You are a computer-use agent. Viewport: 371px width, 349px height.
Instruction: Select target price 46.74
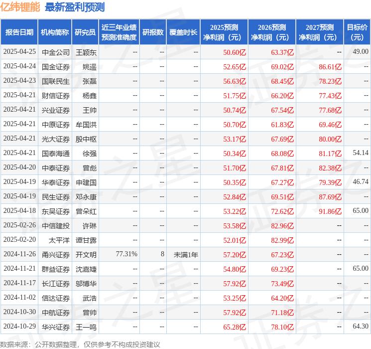point(361,181)
